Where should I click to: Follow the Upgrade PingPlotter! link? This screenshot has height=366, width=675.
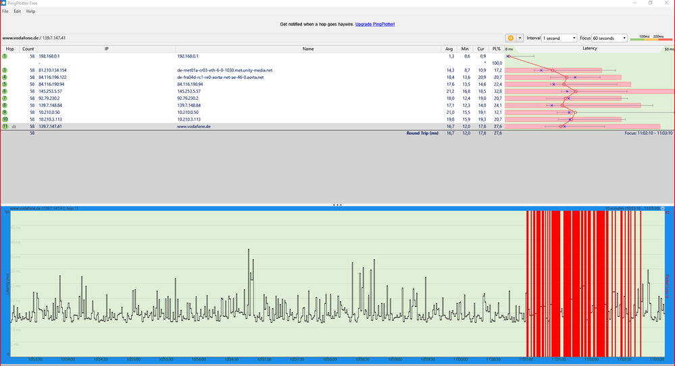375,24
